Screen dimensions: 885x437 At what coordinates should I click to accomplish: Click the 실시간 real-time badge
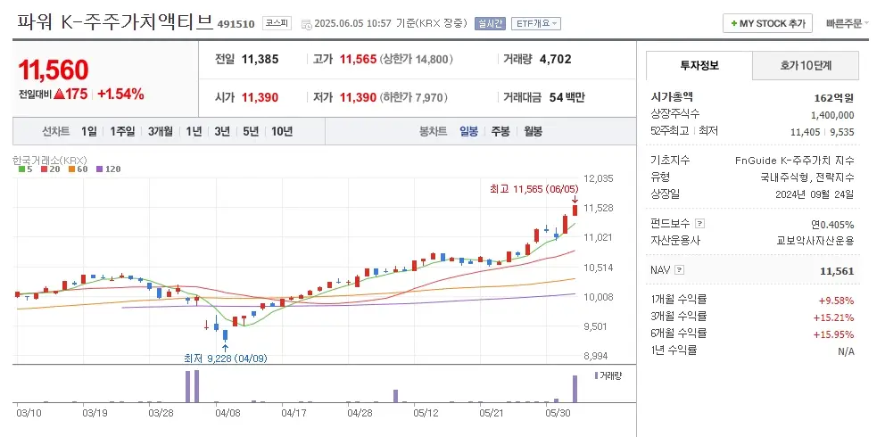491,24
